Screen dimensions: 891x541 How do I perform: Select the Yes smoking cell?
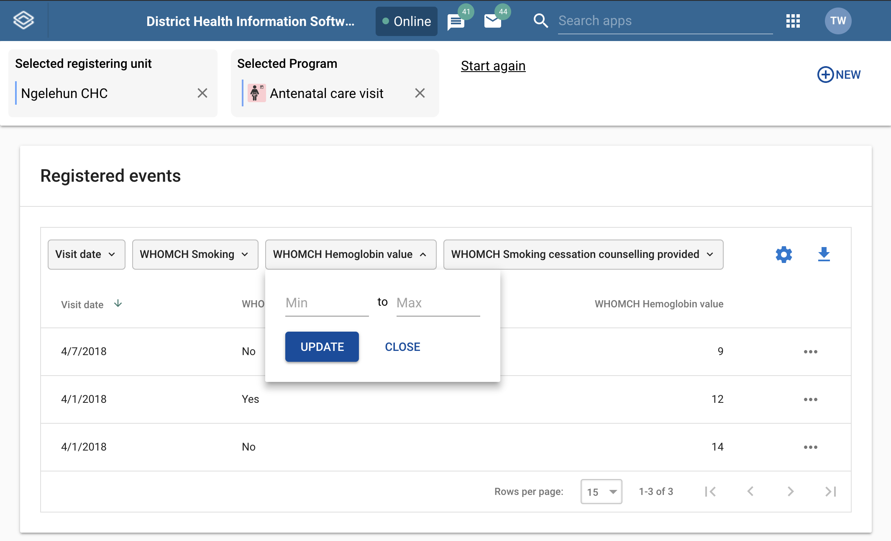click(x=250, y=399)
